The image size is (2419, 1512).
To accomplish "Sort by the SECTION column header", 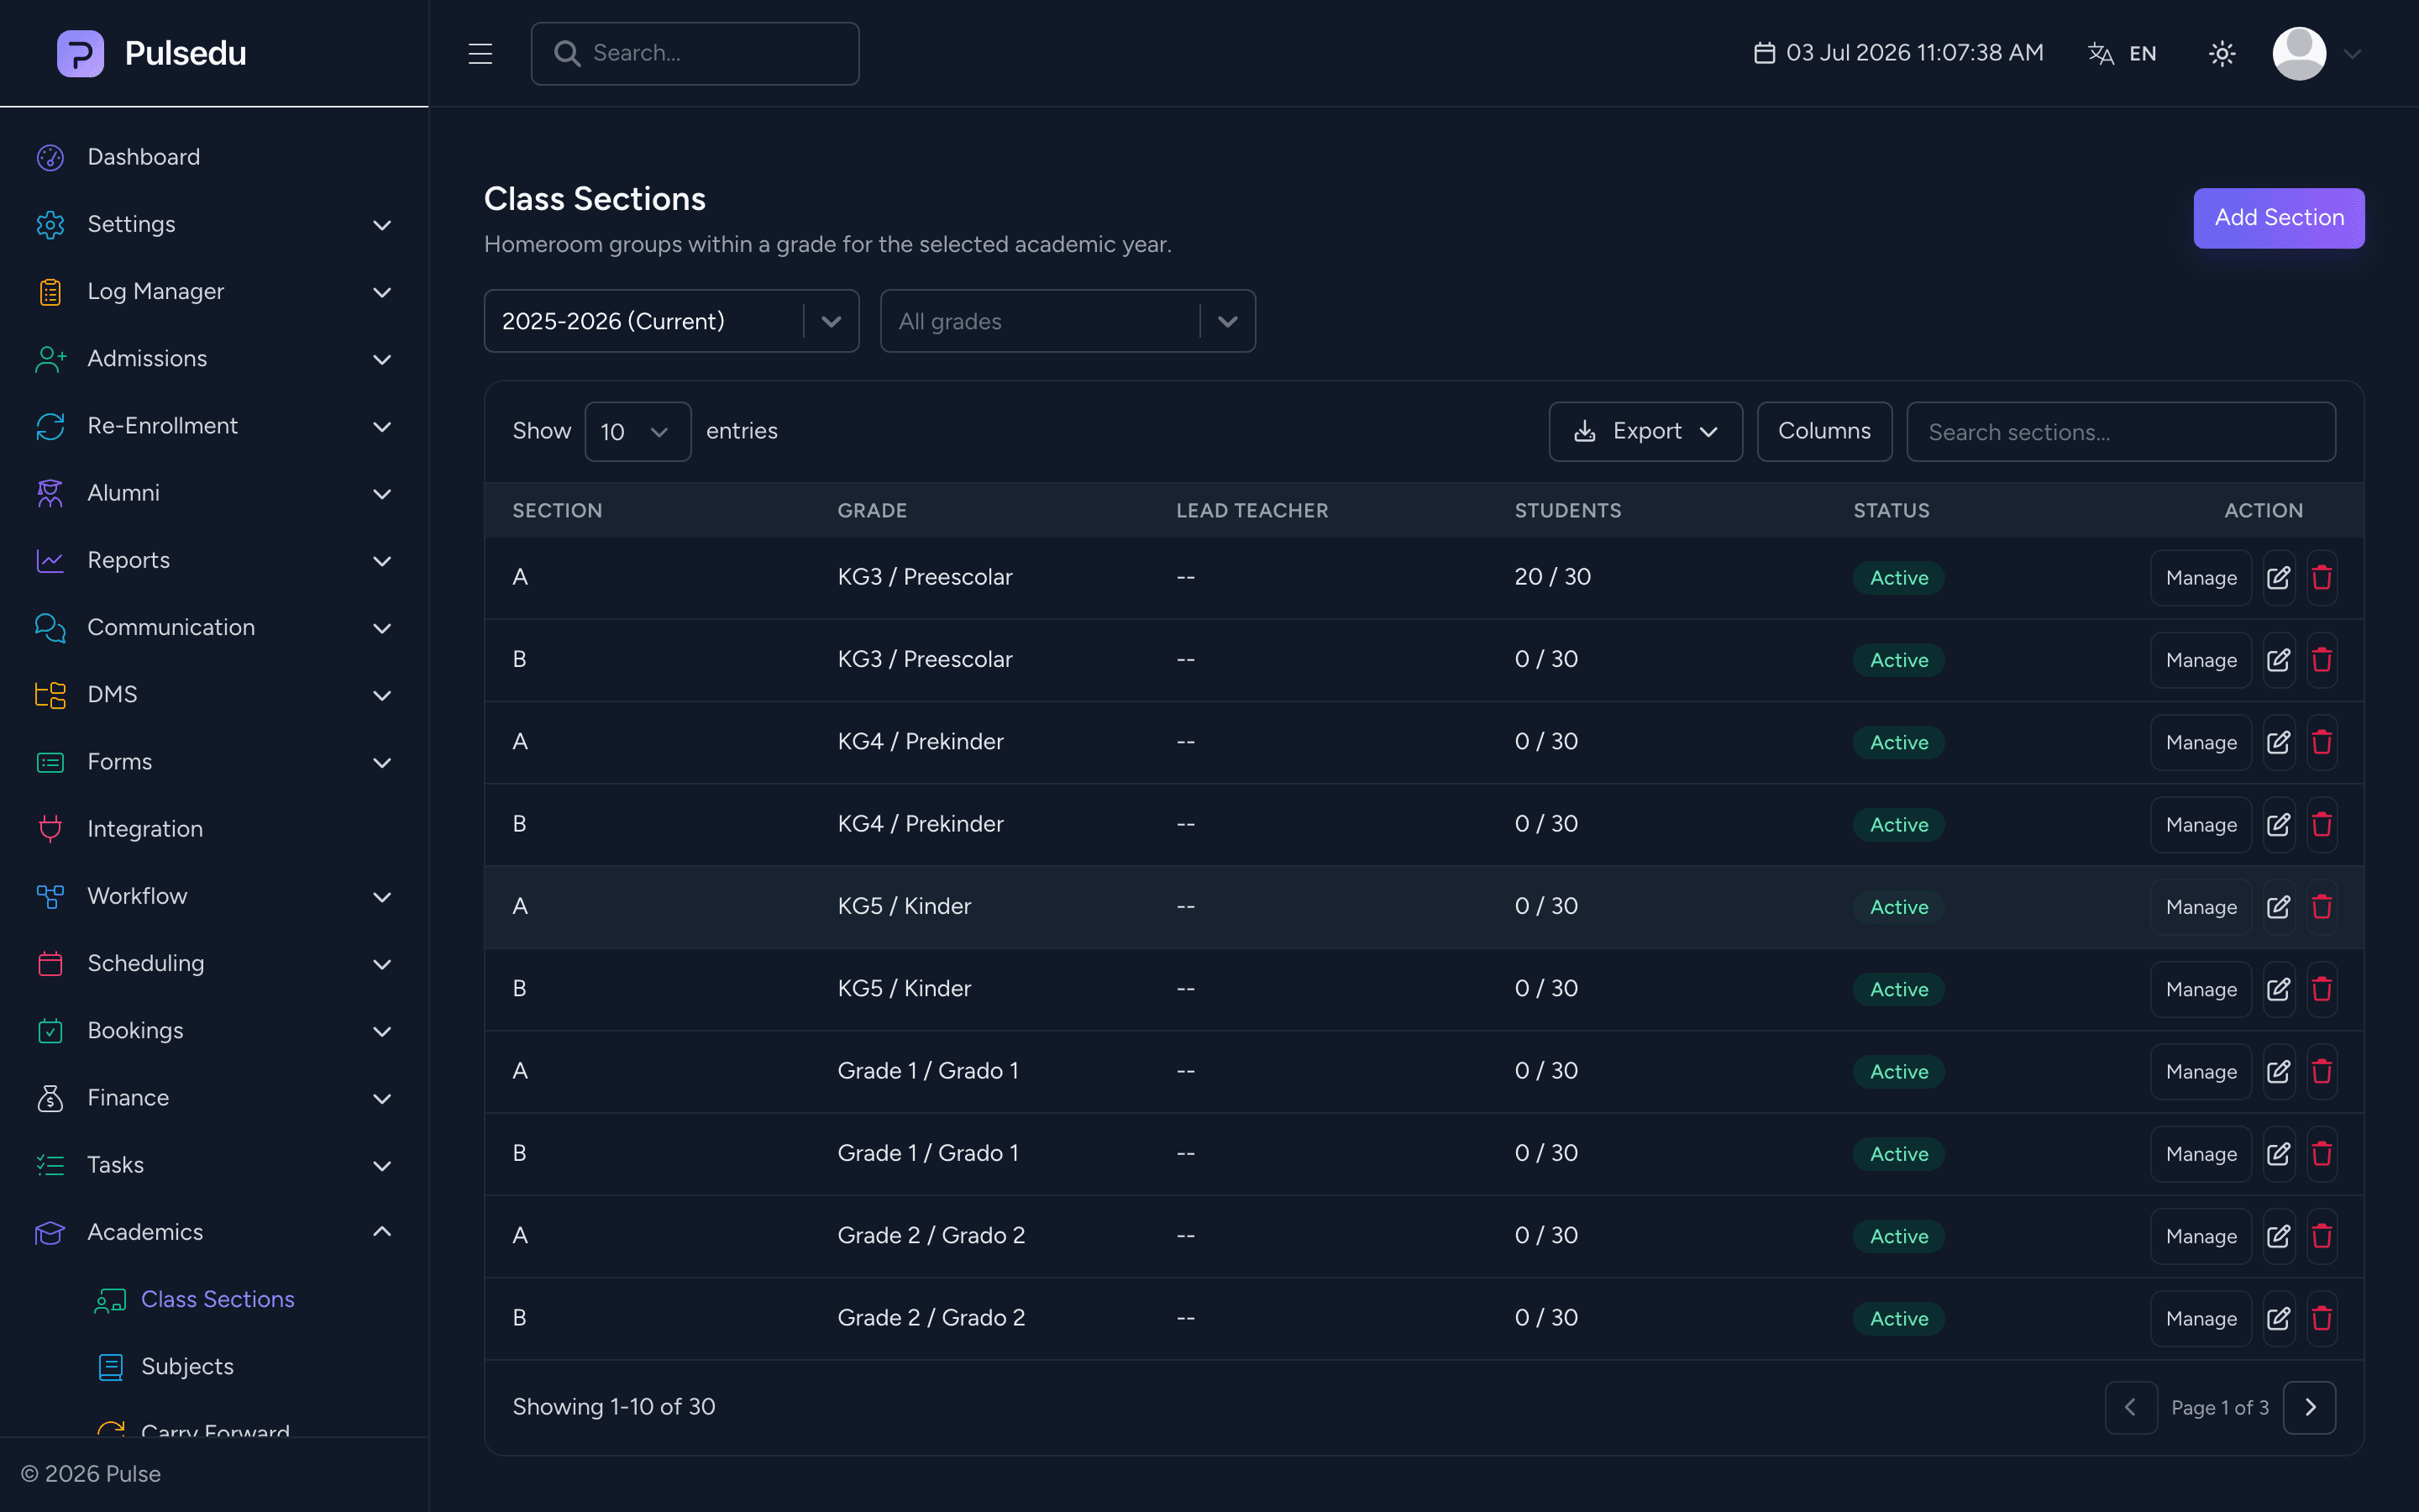I will coord(557,510).
